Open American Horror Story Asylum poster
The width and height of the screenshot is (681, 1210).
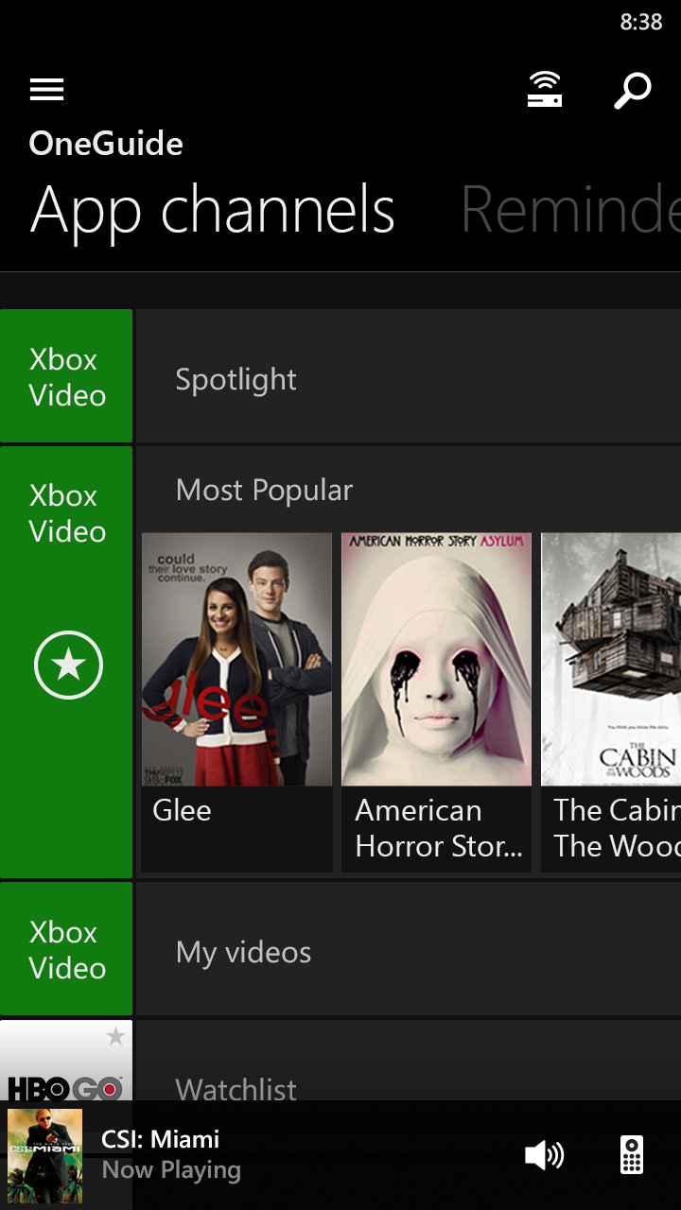[437, 660]
